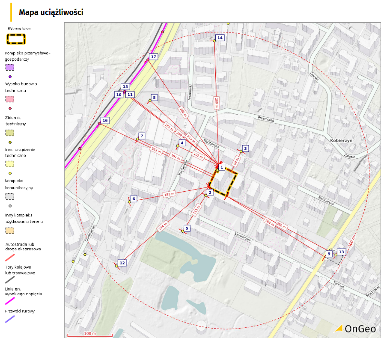Click the yellow Zbiornik techniczny dot in the legend
The image size is (381, 338).
tap(9, 141)
